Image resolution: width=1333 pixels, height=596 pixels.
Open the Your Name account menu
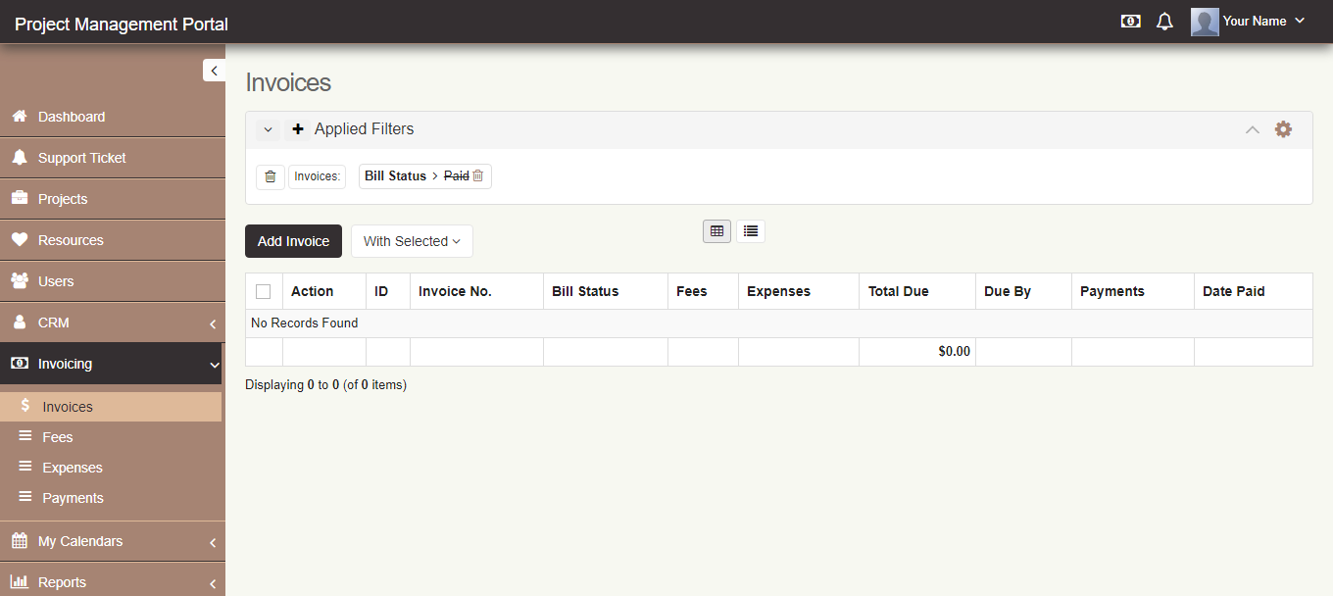click(x=1254, y=21)
